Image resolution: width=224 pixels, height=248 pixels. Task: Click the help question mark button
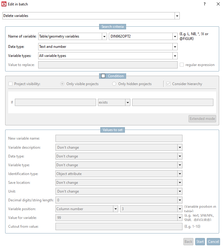tap(205, 4)
